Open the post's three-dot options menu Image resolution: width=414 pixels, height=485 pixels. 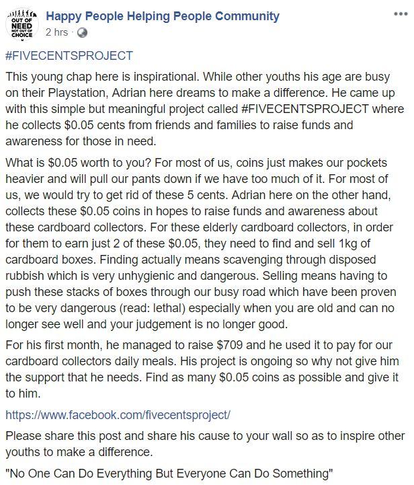click(x=397, y=13)
